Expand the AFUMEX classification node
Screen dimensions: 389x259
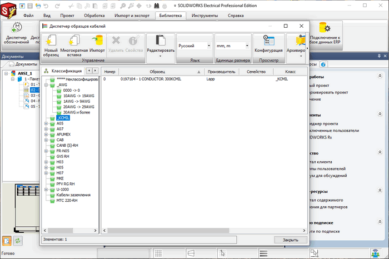[x=46, y=134]
